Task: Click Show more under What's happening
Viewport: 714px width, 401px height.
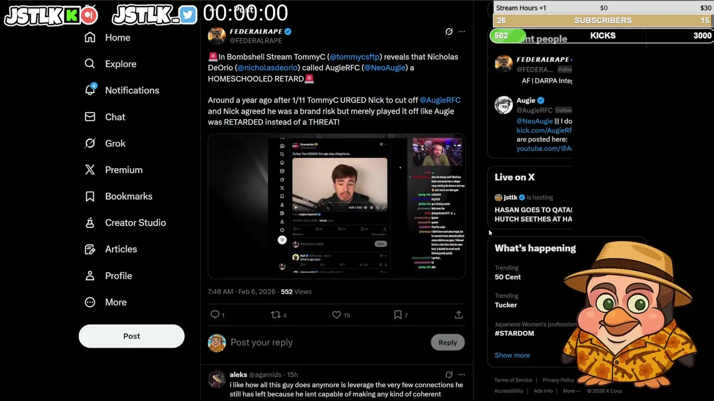Action: (x=512, y=355)
